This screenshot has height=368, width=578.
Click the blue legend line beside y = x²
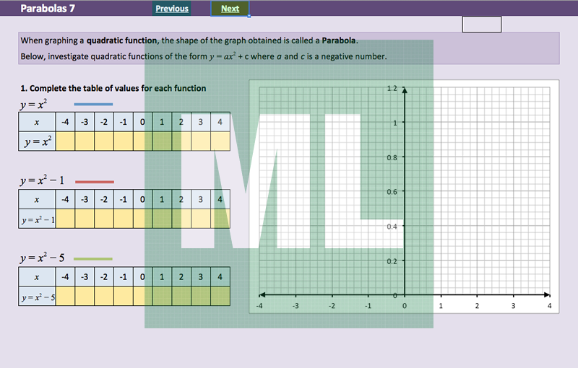(x=94, y=105)
